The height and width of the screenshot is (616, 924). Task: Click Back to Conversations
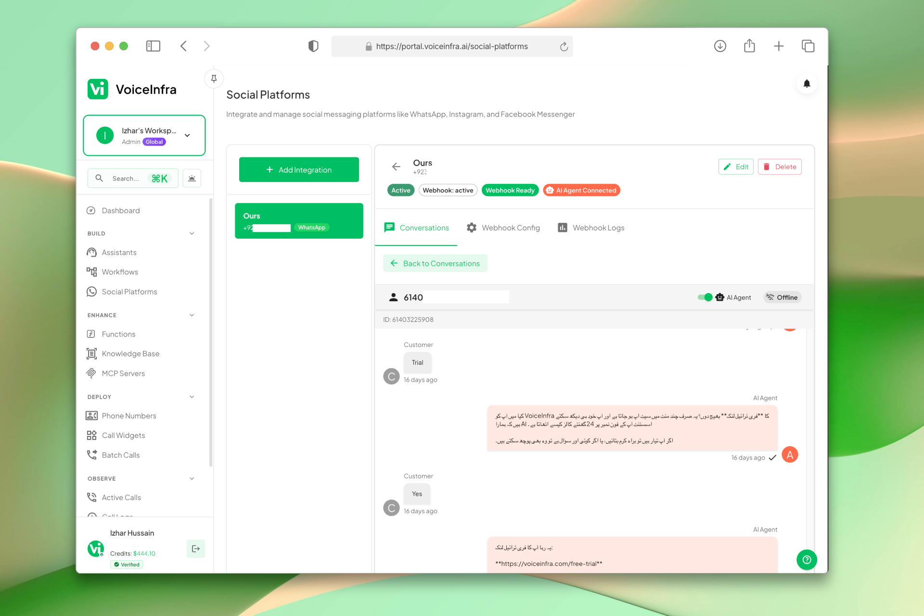[x=435, y=263]
